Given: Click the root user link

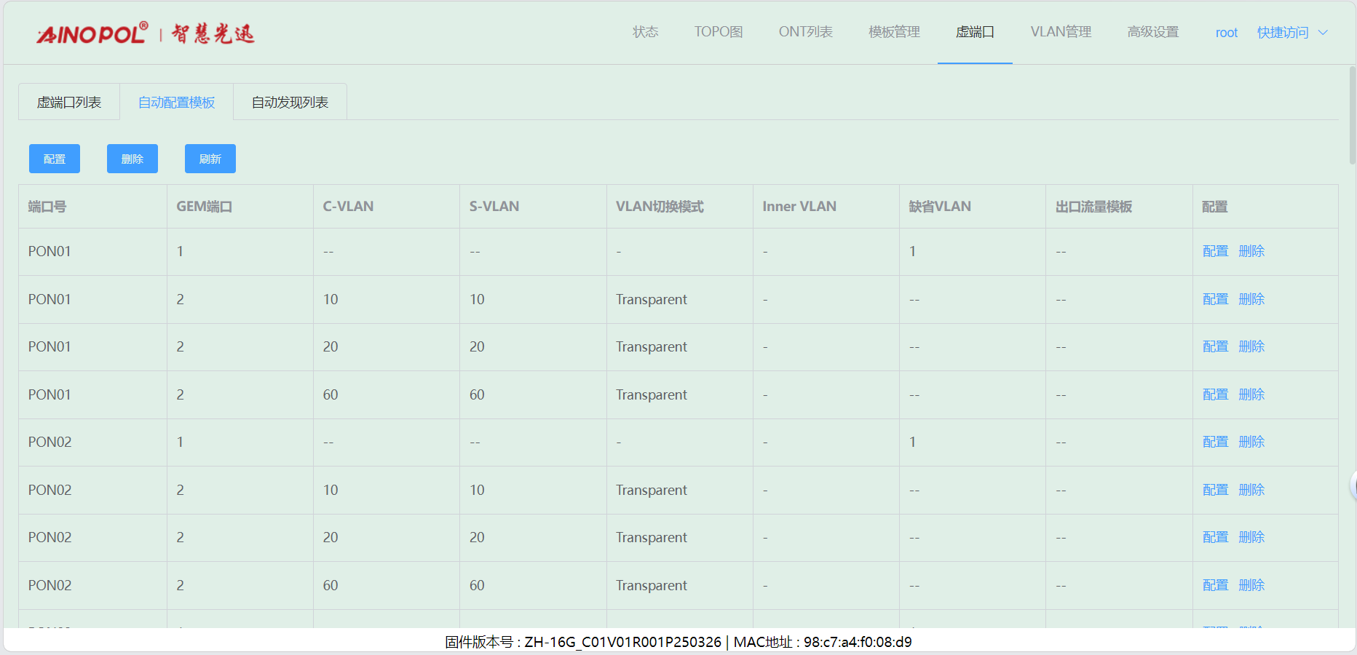Looking at the screenshot, I should tap(1226, 33).
